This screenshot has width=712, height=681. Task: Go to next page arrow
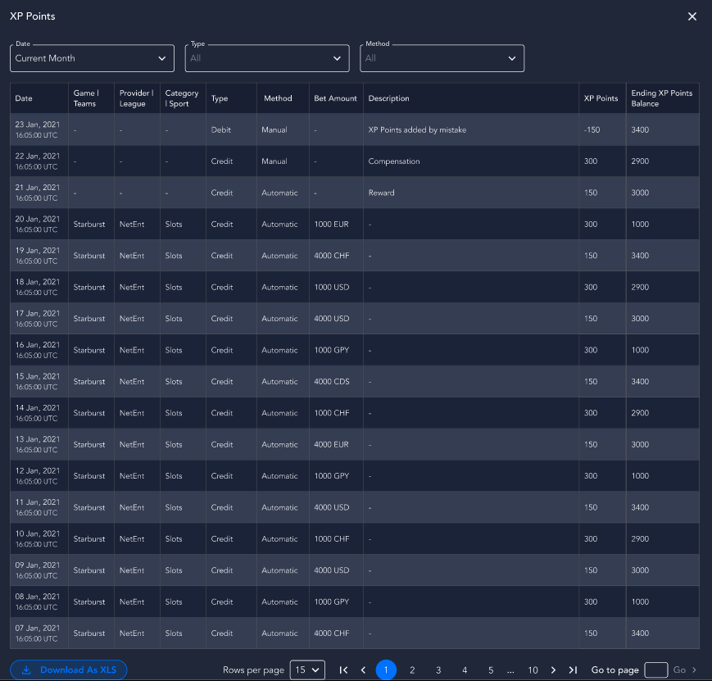[x=554, y=670]
